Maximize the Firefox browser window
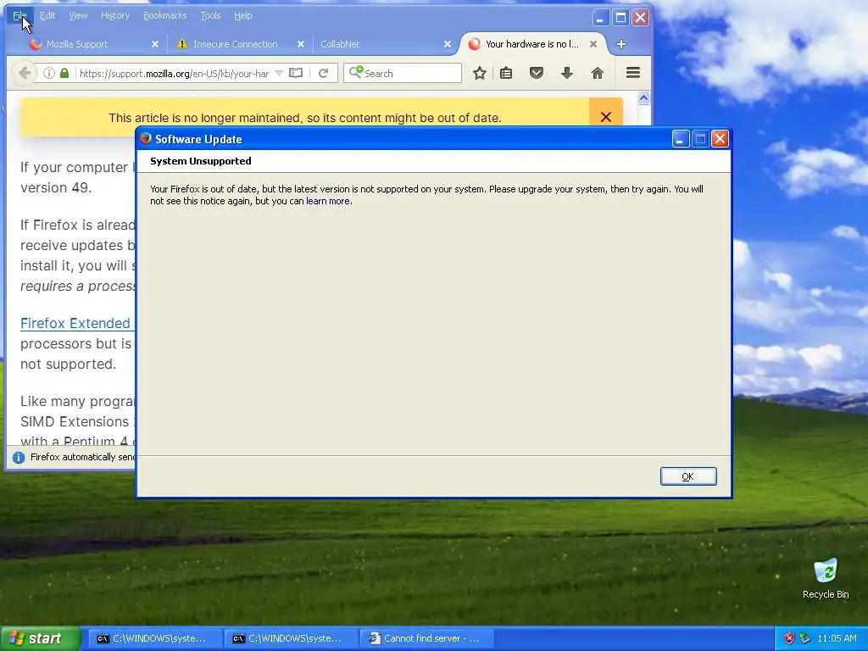 [x=620, y=18]
